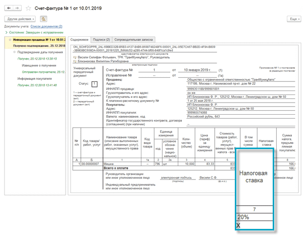Screen dimensions: 304x235
Task: Go back with the left arrow button
Action: (9, 8)
